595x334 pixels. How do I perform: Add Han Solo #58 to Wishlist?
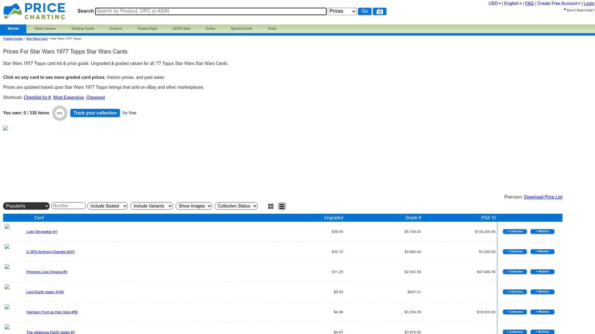pos(542,312)
